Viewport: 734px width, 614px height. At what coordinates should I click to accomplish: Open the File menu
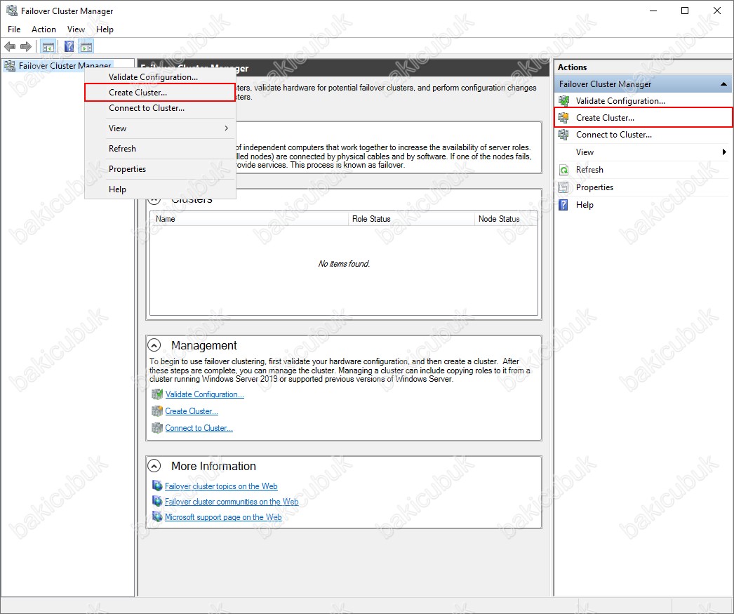tap(14, 29)
